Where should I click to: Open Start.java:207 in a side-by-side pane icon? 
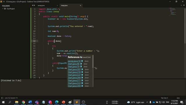82,69
